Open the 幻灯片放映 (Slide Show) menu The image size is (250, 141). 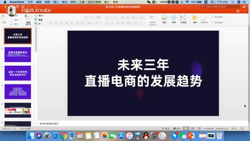pyautogui.click(x=94, y=2)
